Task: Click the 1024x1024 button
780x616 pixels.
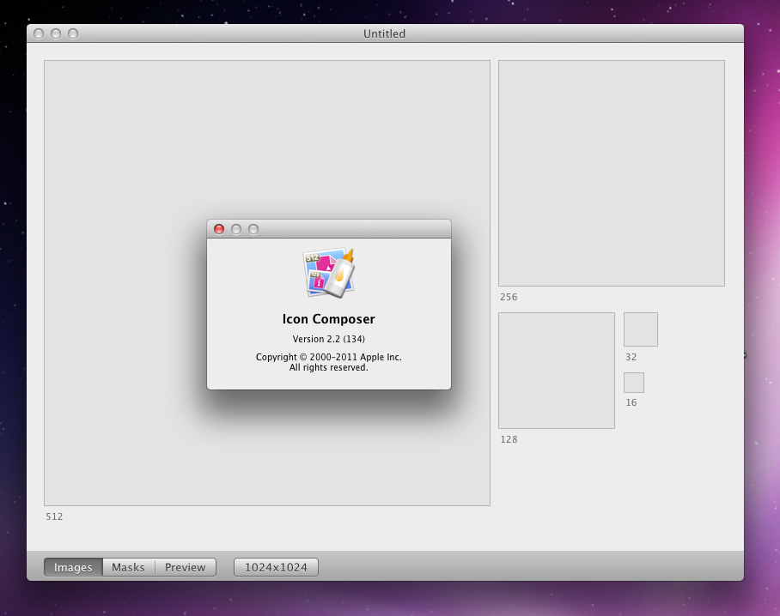Action: 276,567
